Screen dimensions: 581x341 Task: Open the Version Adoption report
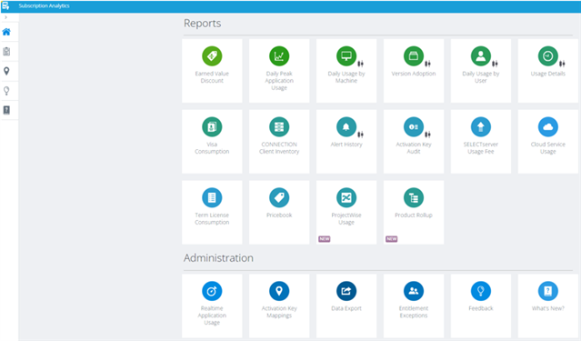tap(414, 71)
